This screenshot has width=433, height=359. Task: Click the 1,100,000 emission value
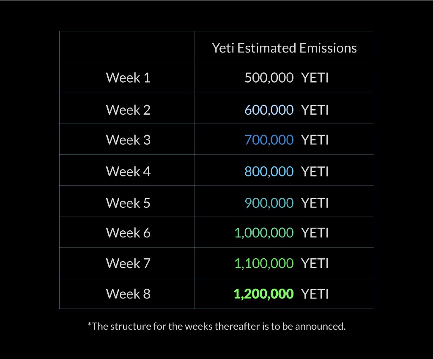coord(264,263)
